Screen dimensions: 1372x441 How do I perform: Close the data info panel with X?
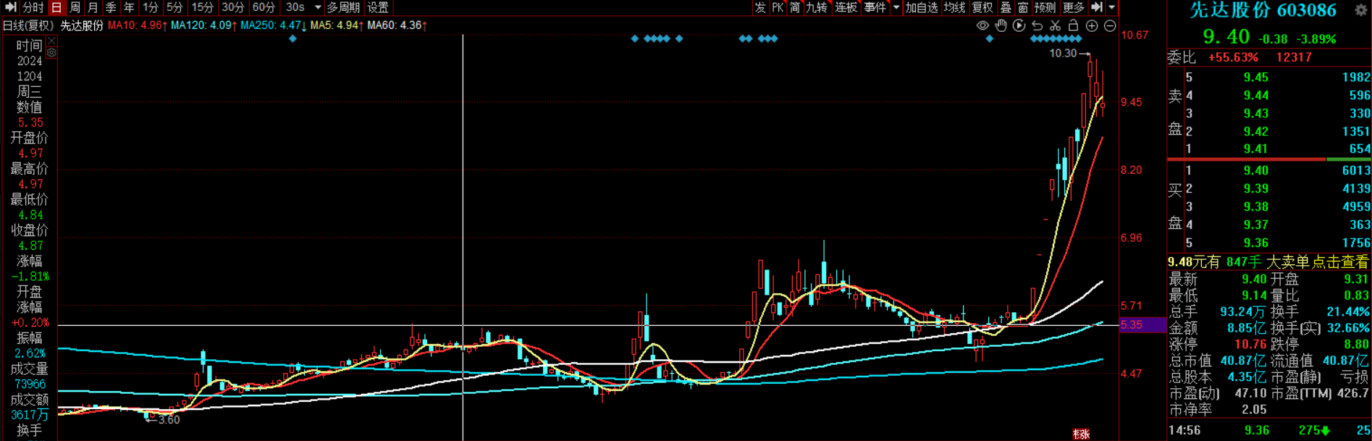51,42
